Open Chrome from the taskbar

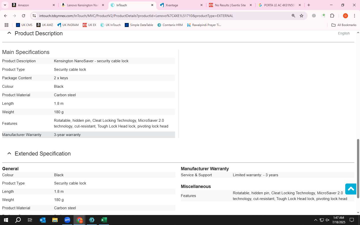pyautogui.click(x=79, y=220)
